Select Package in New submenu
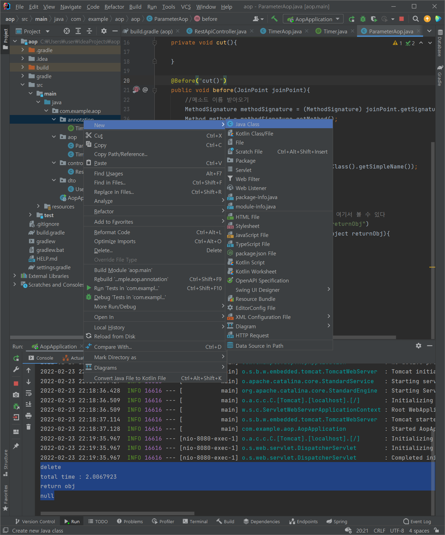 279,160
